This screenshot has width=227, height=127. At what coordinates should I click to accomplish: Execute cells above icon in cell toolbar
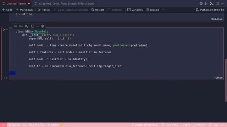click(21, 26)
